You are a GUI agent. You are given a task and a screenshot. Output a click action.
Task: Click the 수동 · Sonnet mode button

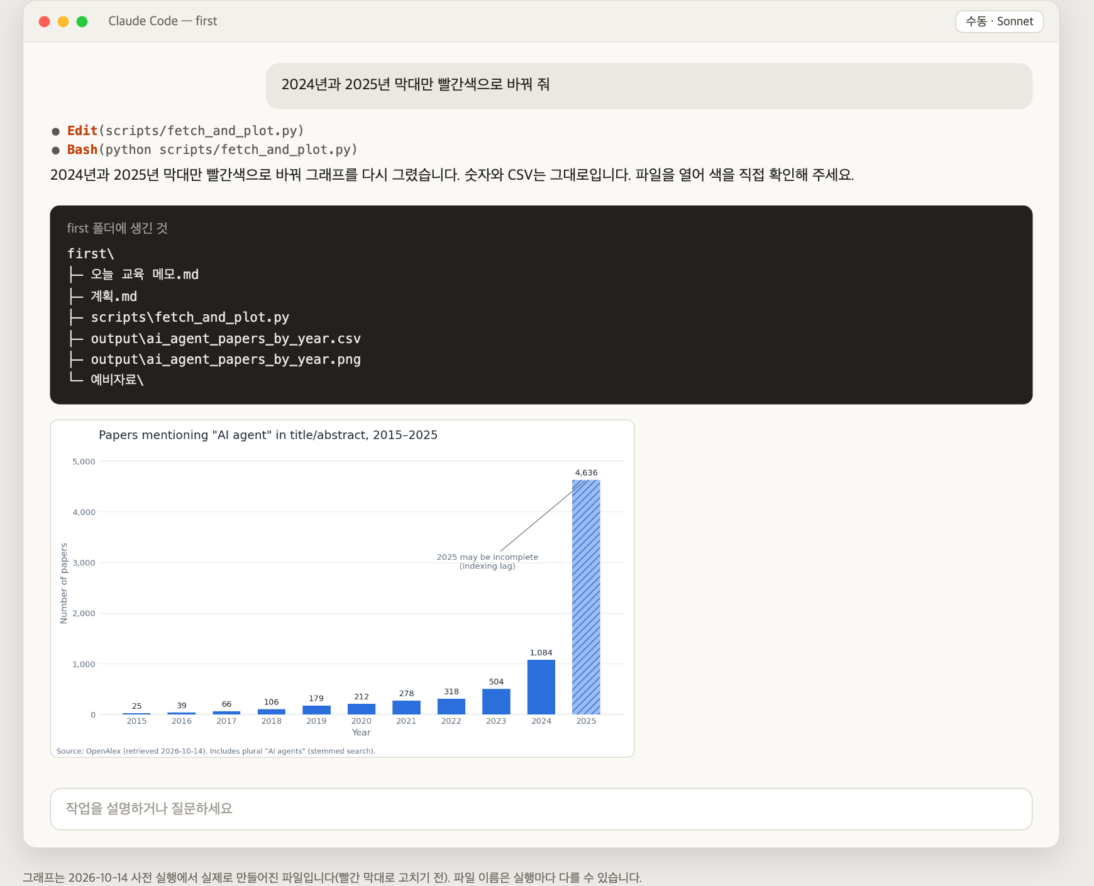pyautogui.click(x=999, y=21)
